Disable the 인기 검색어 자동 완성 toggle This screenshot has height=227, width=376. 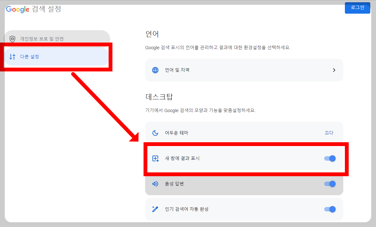(330, 209)
